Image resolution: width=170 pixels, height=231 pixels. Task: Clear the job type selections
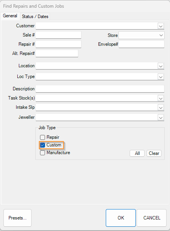click(x=154, y=153)
